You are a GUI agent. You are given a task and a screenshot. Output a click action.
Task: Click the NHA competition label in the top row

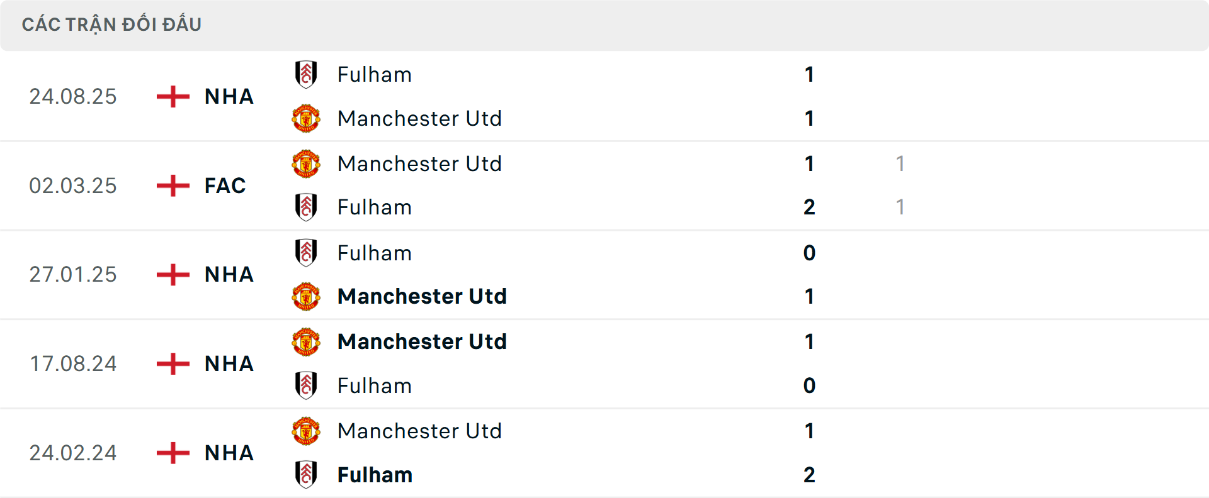(x=228, y=96)
